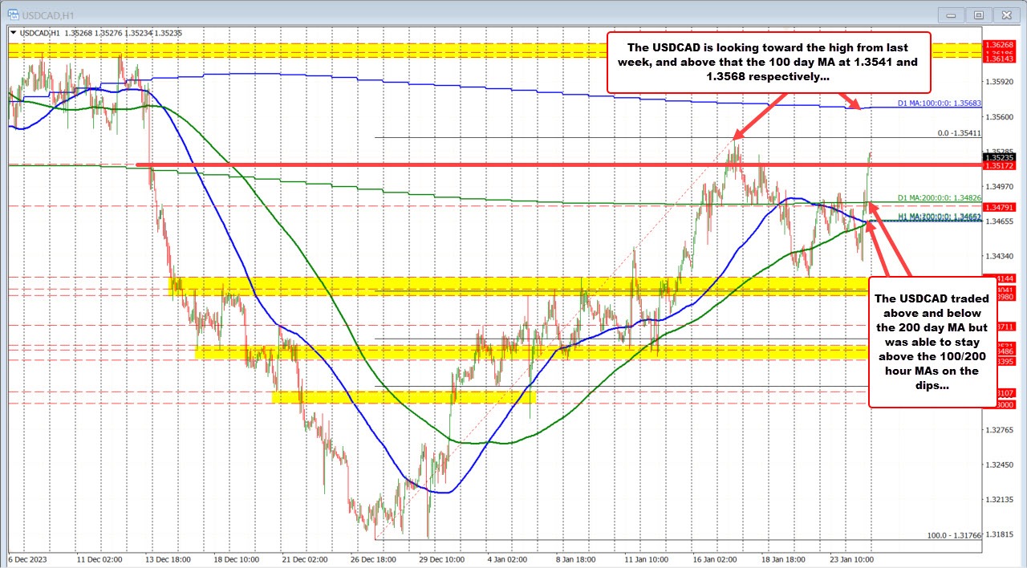Image resolution: width=1027 pixels, height=568 pixels.
Task: Maximize the USDCAD,H1 chart window
Action: click(979, 14)
